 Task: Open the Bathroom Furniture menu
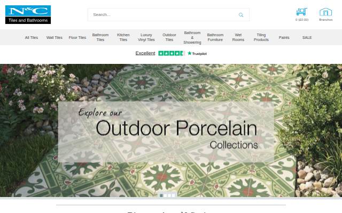(x=215, y=37)
